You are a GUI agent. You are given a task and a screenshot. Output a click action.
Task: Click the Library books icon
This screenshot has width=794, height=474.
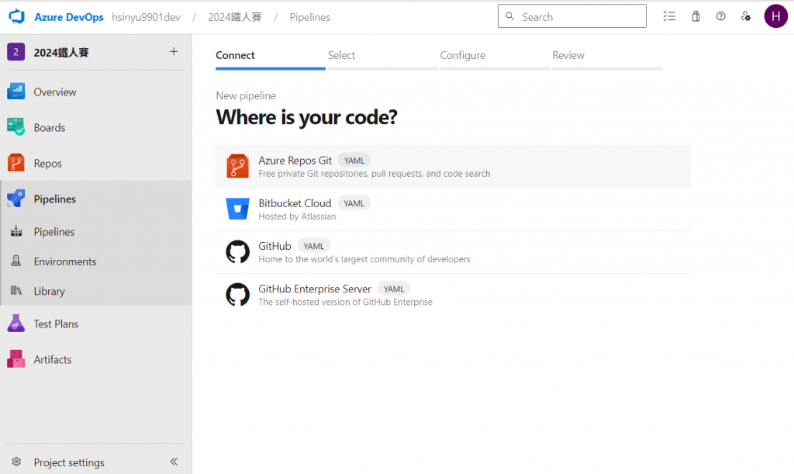[x=16, y=291]
